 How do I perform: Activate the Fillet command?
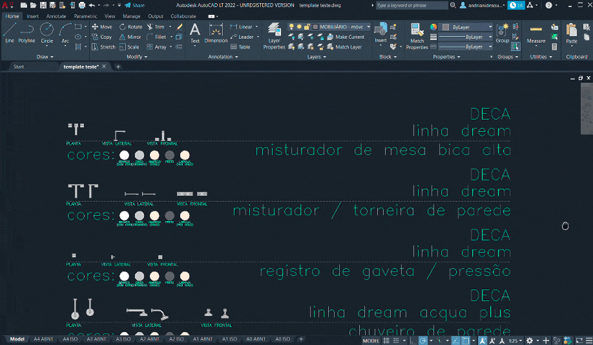point(156,37)
